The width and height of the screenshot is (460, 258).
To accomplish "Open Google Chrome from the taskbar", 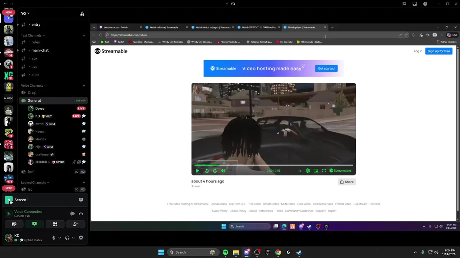I will click(278, 252).
